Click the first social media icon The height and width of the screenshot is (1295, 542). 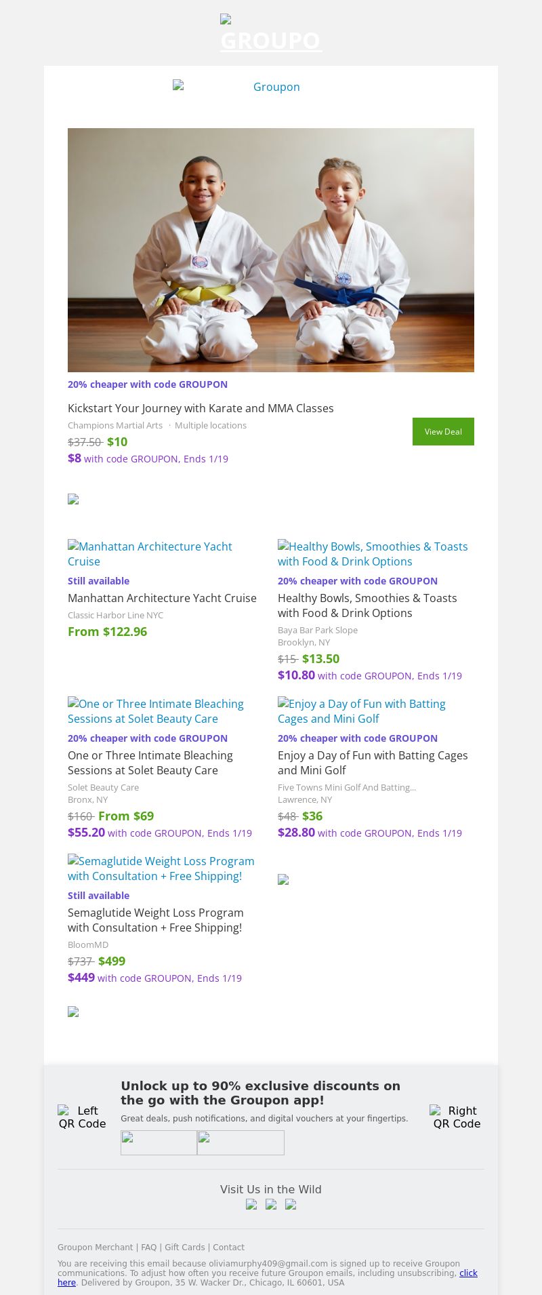click(x=251, y=1205)
